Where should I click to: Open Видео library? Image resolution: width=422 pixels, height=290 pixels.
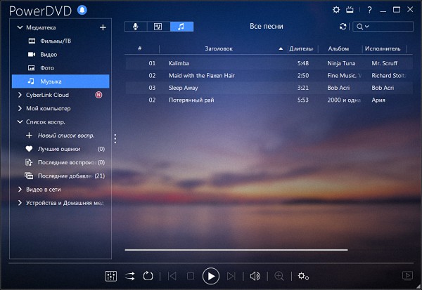(60, 54)
